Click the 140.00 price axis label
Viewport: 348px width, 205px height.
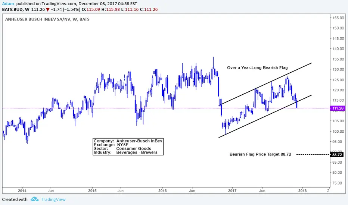pos(338,49)
